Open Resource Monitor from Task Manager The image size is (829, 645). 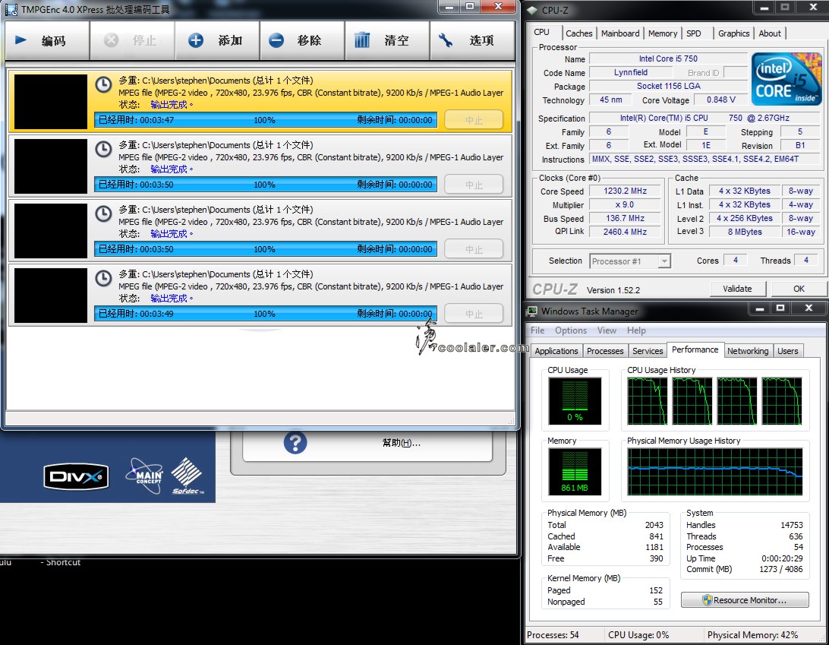(745, 599)
